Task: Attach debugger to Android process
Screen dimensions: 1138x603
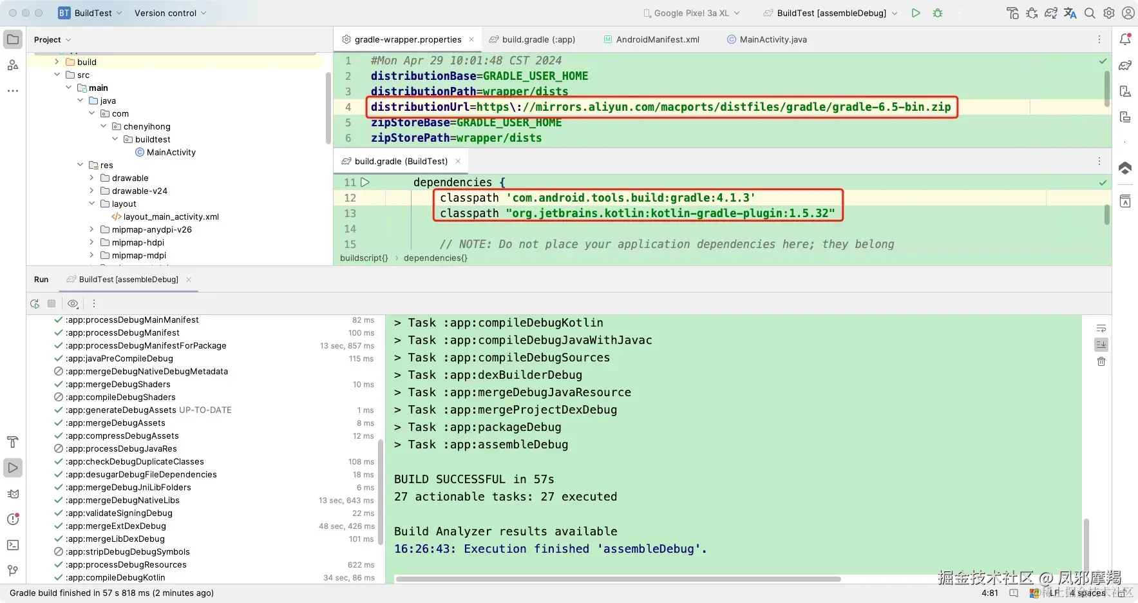Action: [x=1032, y=13]
